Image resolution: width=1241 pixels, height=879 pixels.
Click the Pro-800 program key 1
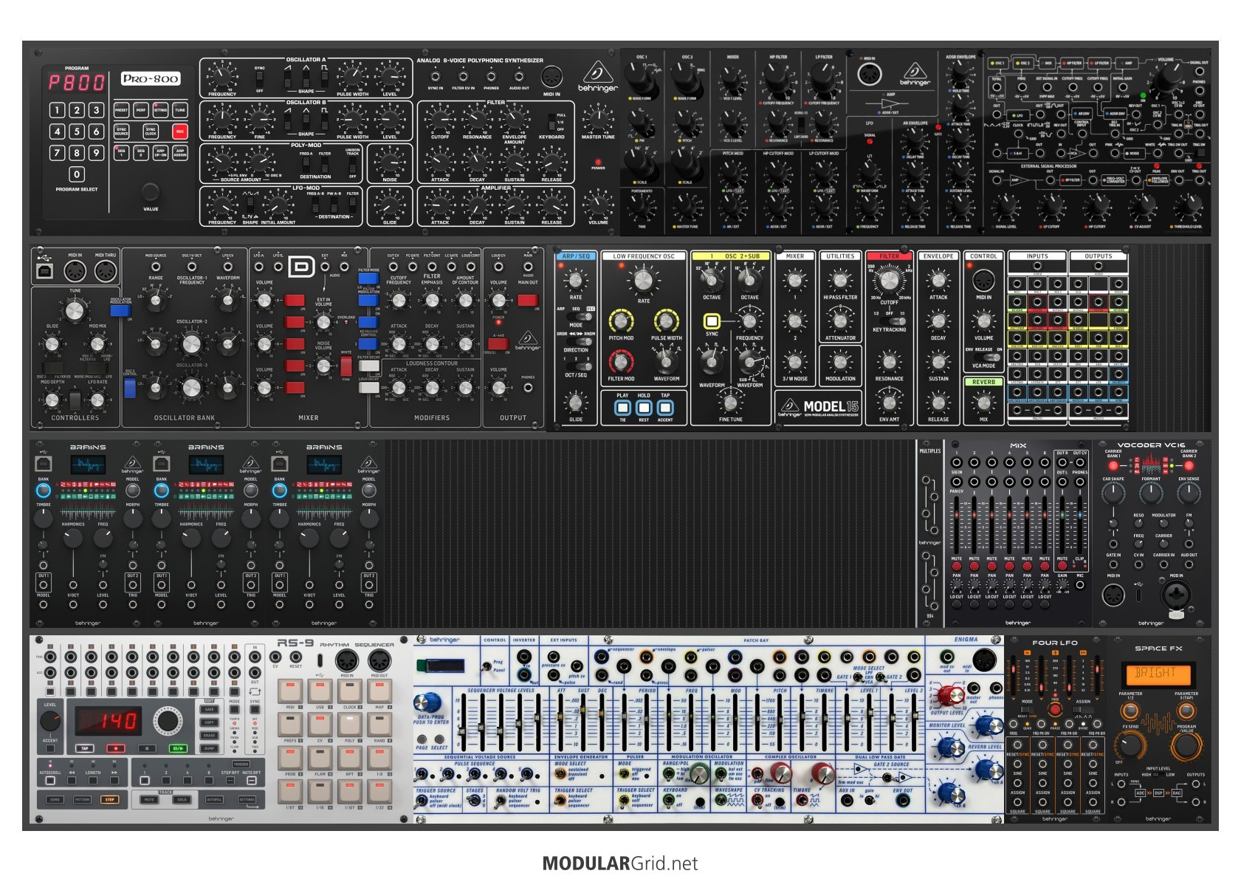click(57, 110)
